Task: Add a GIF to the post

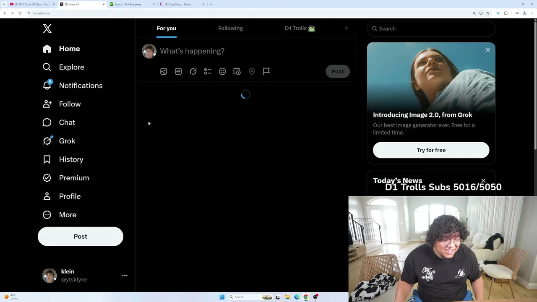Action: click(178, 71)
